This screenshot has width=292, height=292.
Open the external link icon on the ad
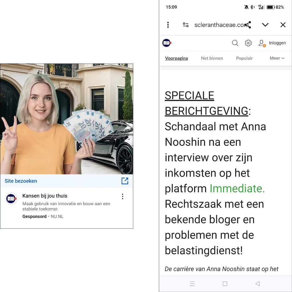[x=125, y=181]
